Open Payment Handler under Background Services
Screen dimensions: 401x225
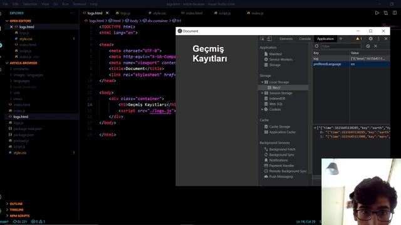pyautogui.click(x=281, y=166)
